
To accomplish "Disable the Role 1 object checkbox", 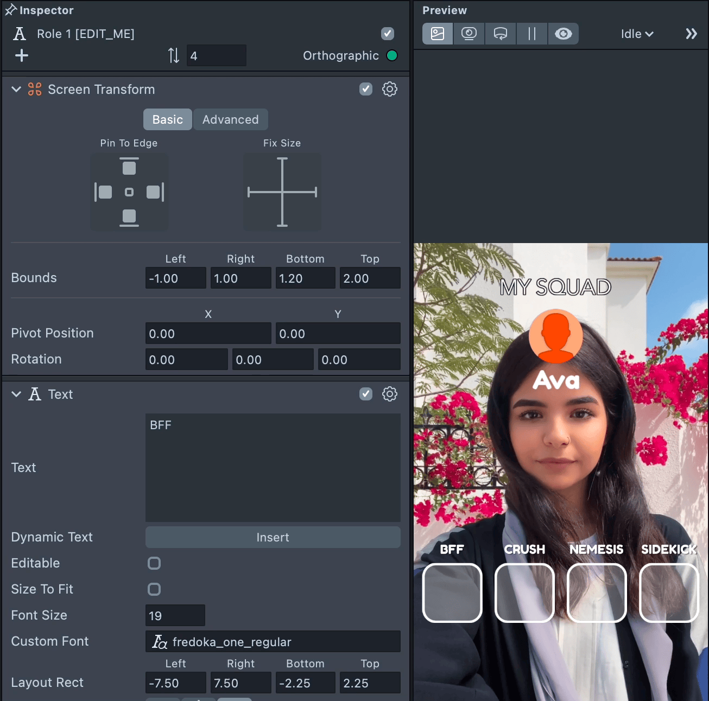I will pos(388,34).
